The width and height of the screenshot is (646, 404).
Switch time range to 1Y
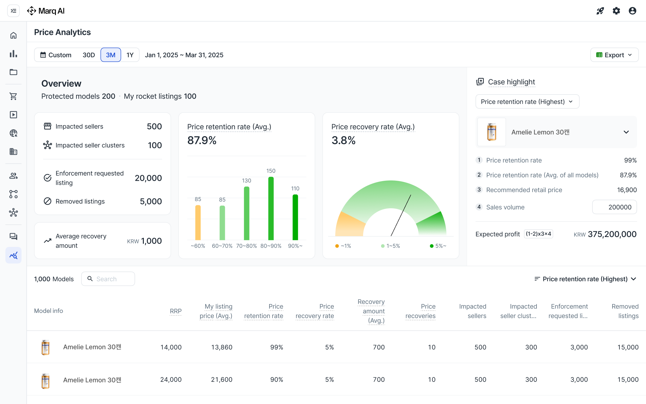coord(130,55)
